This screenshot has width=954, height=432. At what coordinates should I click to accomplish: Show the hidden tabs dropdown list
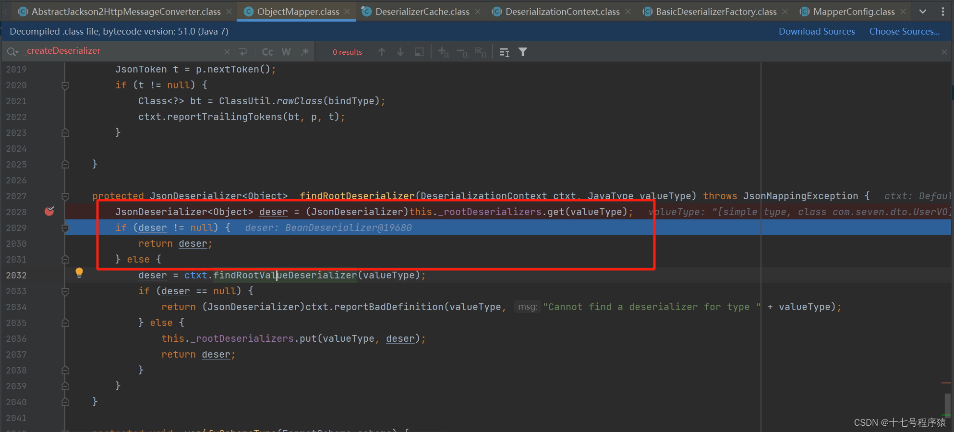pyautogui.click(x=923, y=12)
